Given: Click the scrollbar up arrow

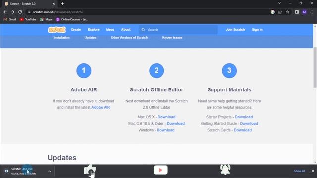Looking at the screenshot, I should click(x=315, y=26).
